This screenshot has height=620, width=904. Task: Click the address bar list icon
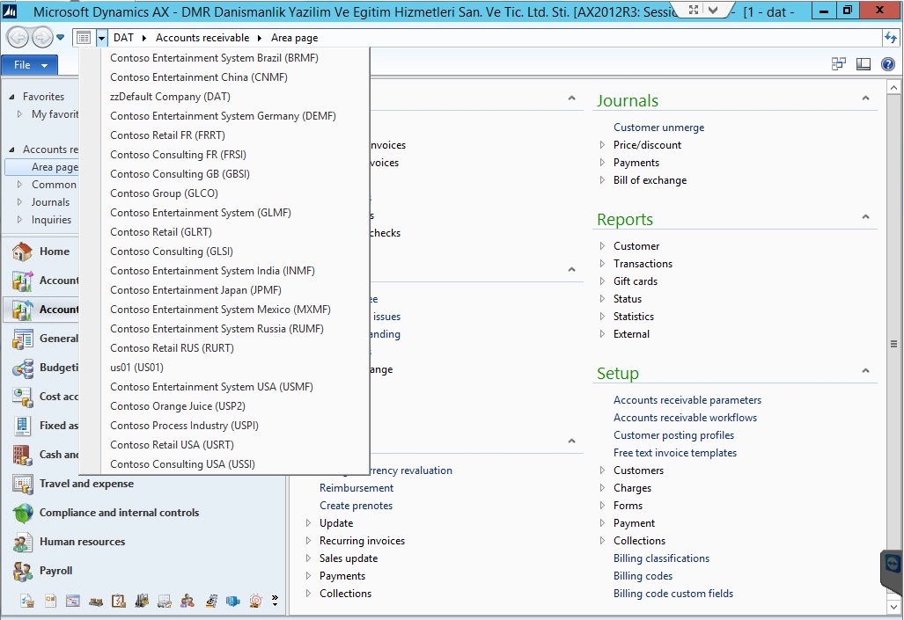click(x=84, y=38)
